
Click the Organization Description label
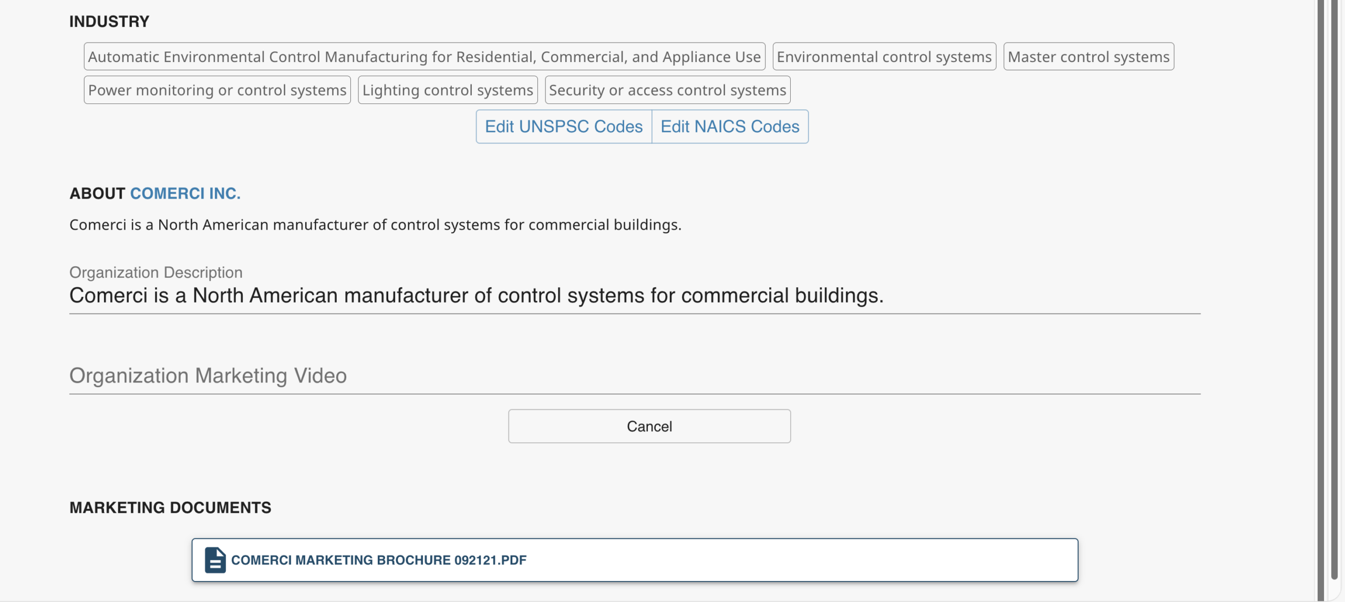click(156, 272)
